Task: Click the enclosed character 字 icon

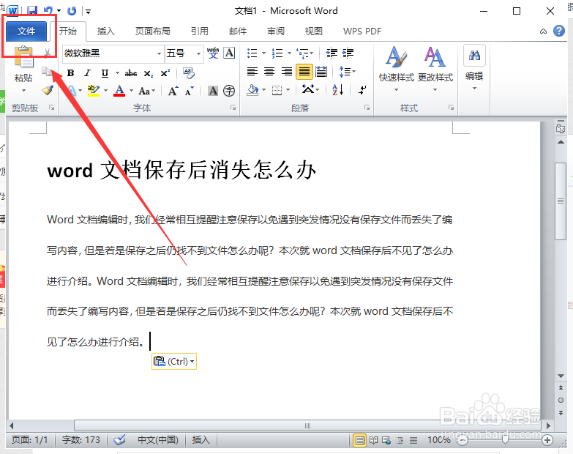Action: [x=229, y=91]
